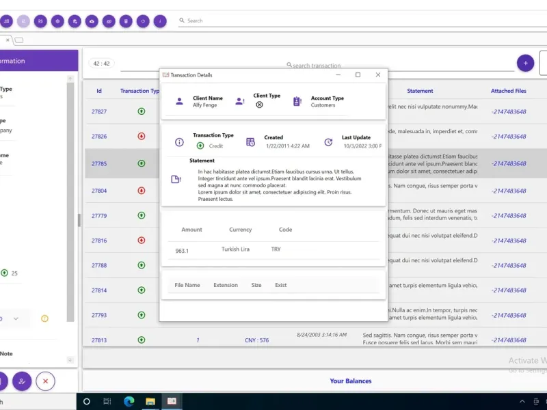Click the left panel scrollbar up arrow
The image size is (547, 410).
[70, 79]
